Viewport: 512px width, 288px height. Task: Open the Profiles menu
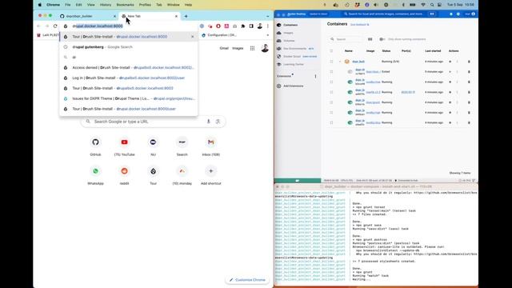click(x=145, y=5)
